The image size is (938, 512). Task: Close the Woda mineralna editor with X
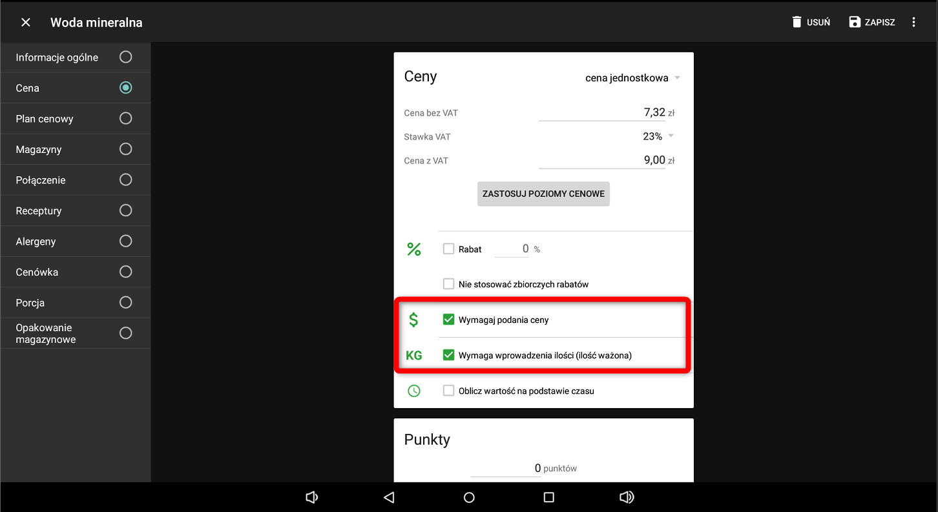(26, 23)
